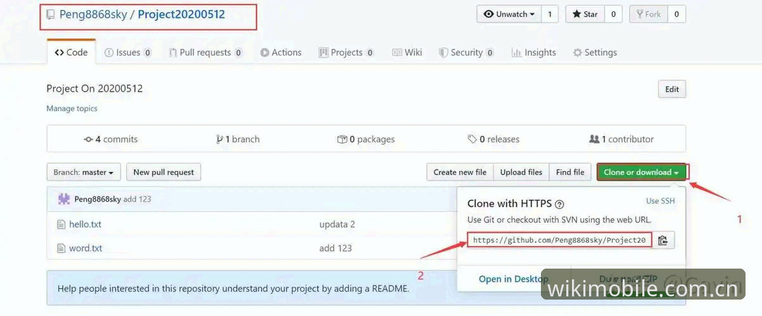This screenshot has height=316, width=762.
Task: Click the repository book icon beside Peng8868sky
Action: 51,14
